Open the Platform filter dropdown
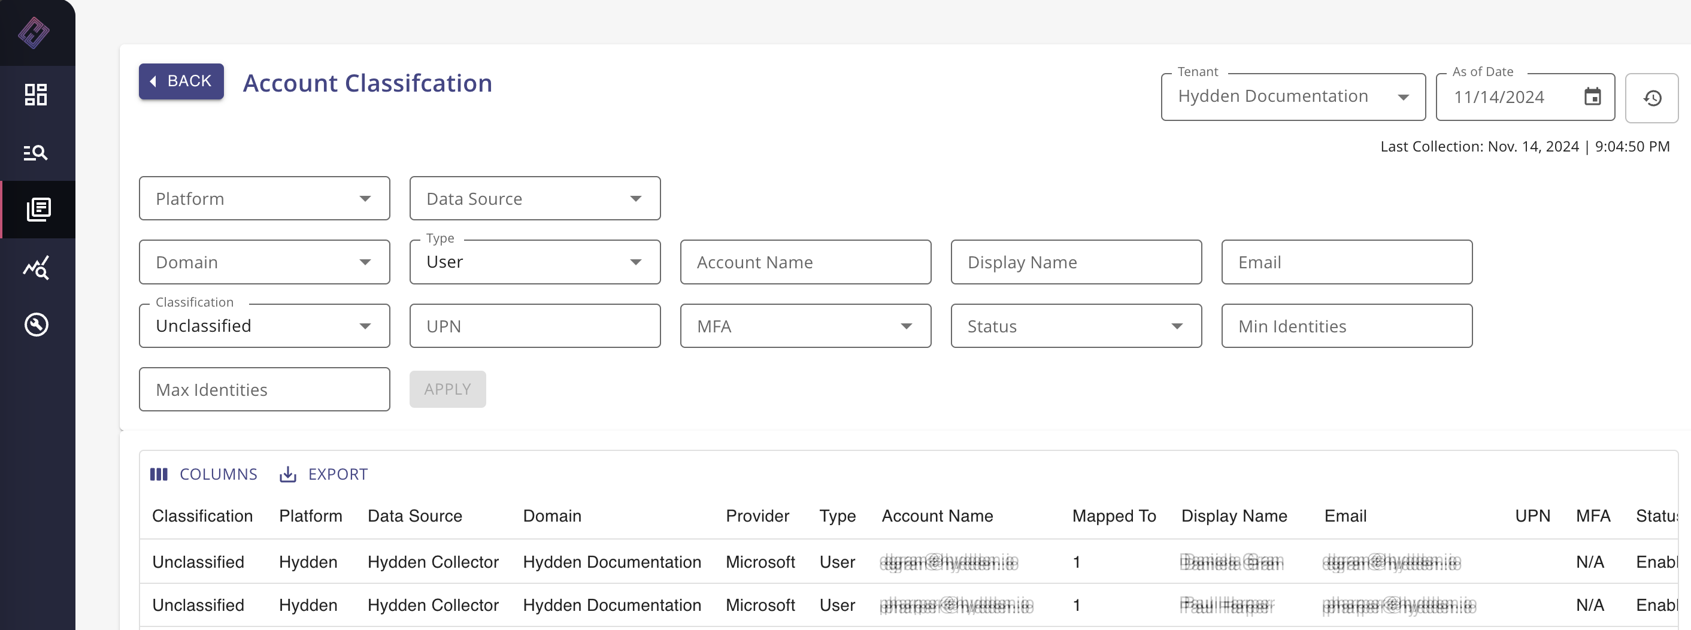1691x630 pixels. (264, 198)
